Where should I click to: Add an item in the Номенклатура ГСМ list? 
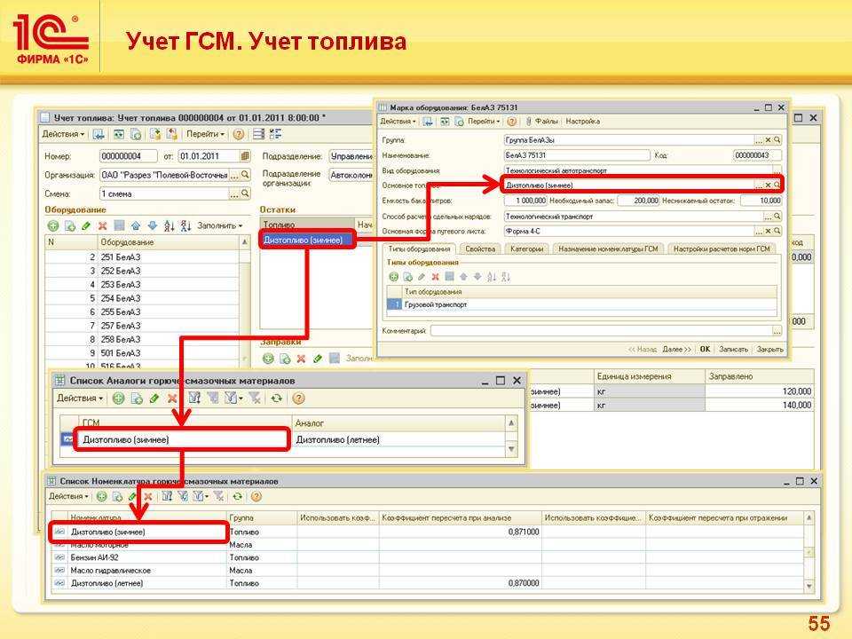(101, 496)
